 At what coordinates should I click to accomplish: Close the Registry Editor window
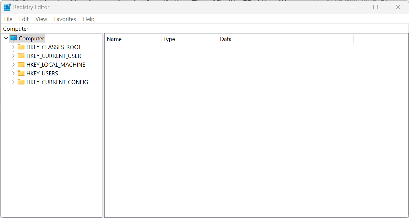tap(398, 7)
